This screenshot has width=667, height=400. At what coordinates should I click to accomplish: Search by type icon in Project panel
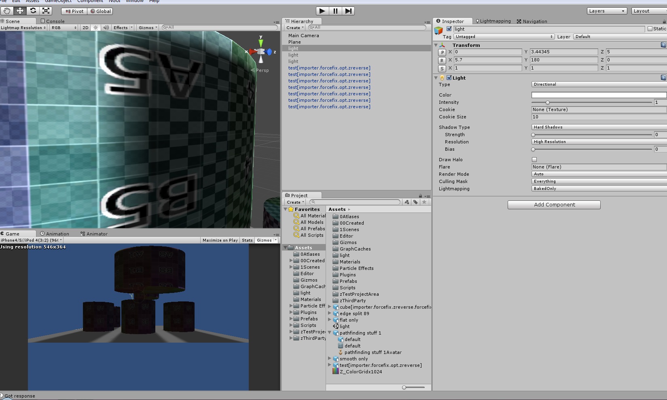(x=407, y=202)
